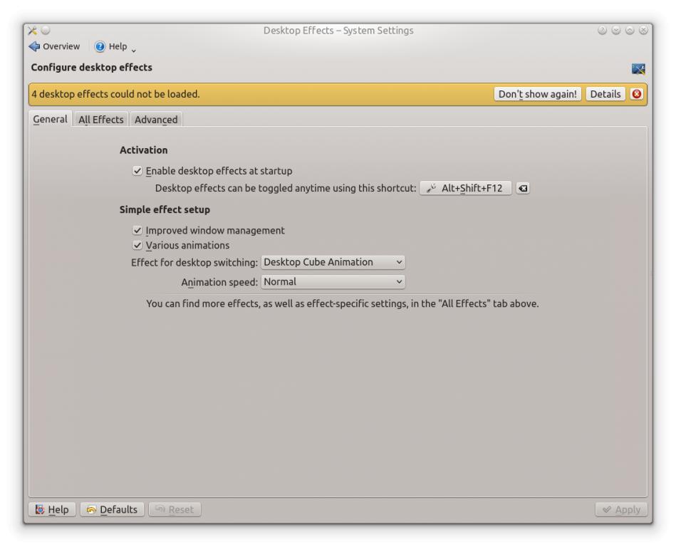
Task: Restore settings with the Defaults button
Action: coord(112,509)
